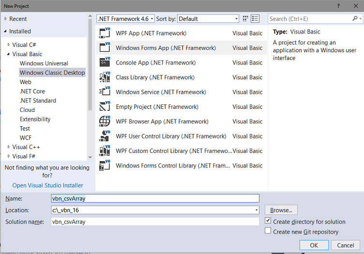
Task: Select Class Library (.NET Framework) template name
Action: (155, 77)
